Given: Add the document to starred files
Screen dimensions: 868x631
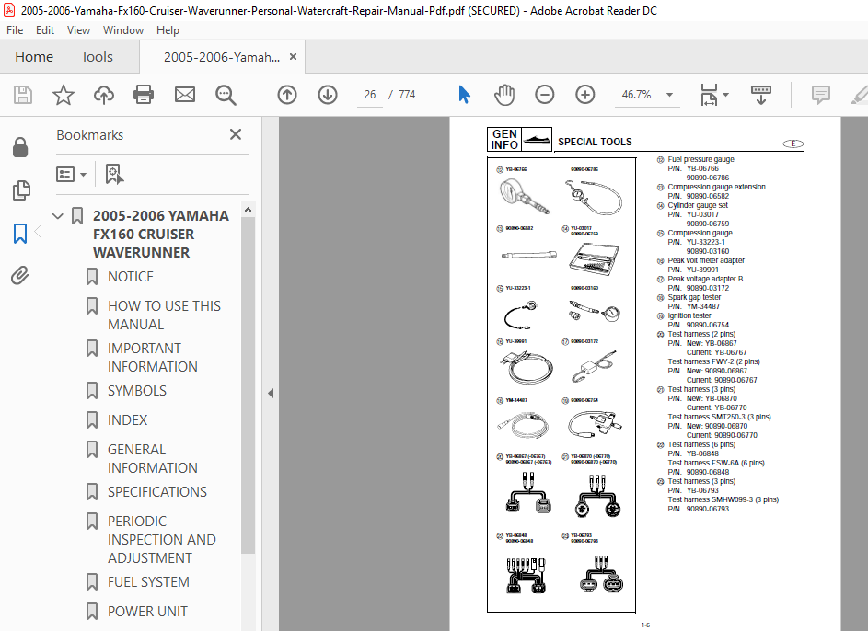Looking at the screenshot, I should click(x=64, y=95).
